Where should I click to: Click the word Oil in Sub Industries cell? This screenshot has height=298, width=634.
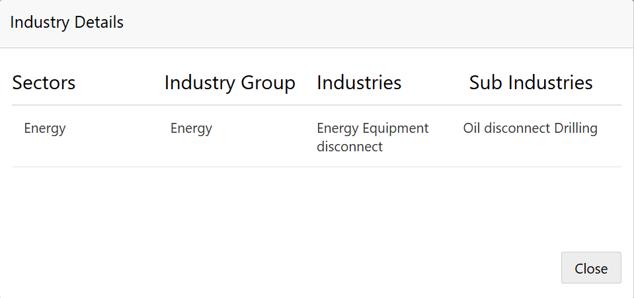tap(472, 128)
